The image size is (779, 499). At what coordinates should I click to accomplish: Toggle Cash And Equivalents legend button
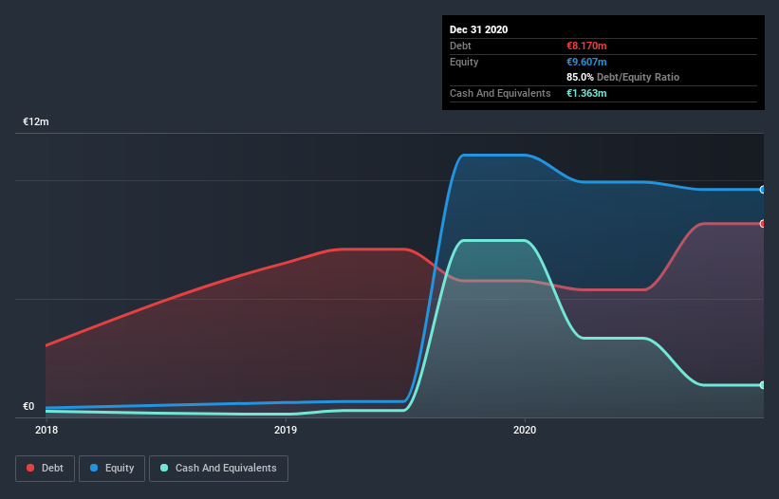pos(218,469)
